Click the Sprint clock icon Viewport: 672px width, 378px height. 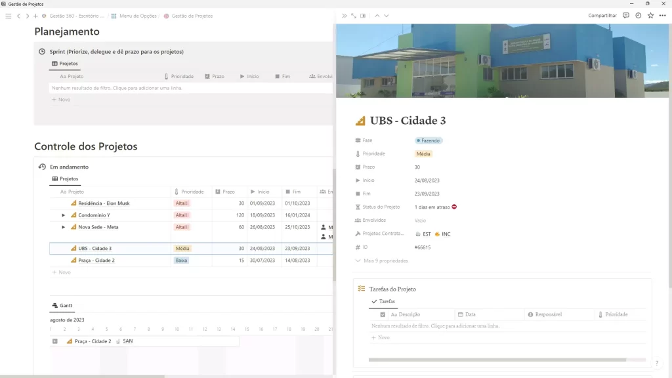(42, 51)
